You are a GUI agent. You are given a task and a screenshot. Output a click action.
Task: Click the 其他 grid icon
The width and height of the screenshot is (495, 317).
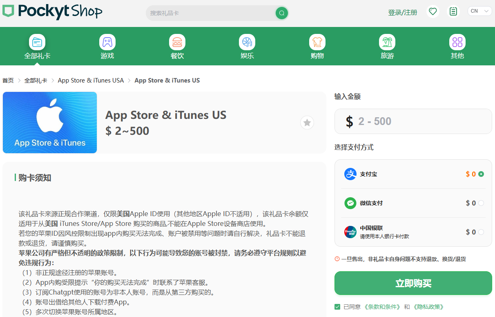point(457,42)
